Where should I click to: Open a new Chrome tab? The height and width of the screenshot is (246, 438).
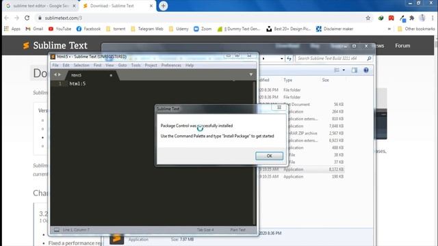tap(163, 6)
